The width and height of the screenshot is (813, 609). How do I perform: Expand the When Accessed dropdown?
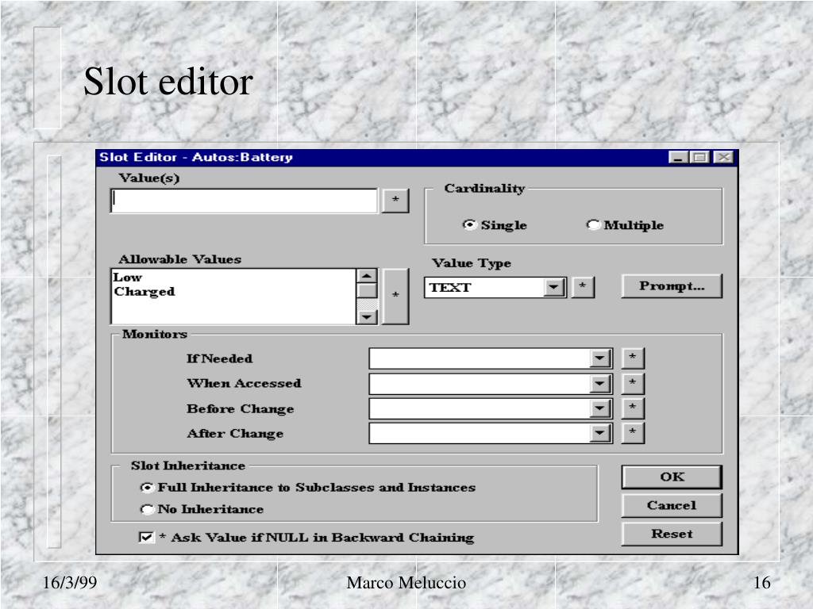point(600,384)
